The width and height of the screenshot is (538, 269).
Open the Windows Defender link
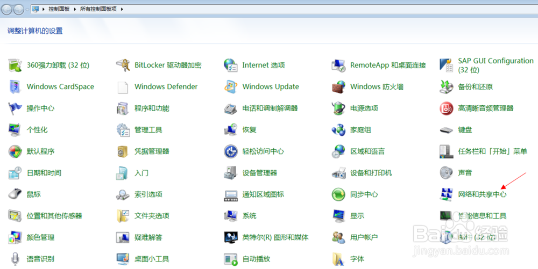pyautogui.click(x=166, y=86)
